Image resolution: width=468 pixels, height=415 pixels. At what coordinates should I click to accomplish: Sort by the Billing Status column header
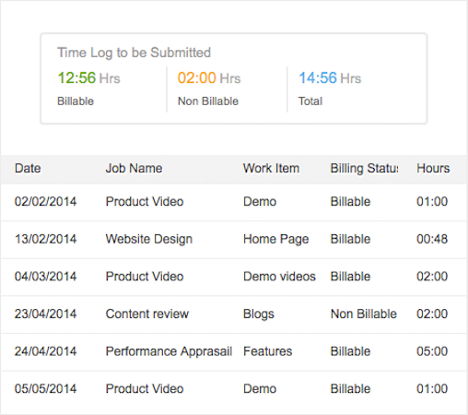(364, 169)
